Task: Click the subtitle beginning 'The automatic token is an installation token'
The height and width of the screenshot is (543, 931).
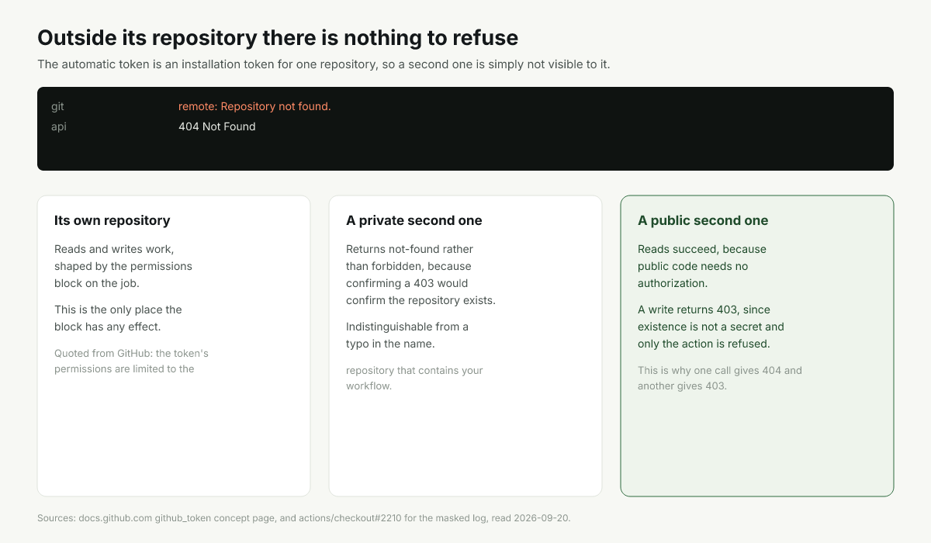Action: (324, 64)
